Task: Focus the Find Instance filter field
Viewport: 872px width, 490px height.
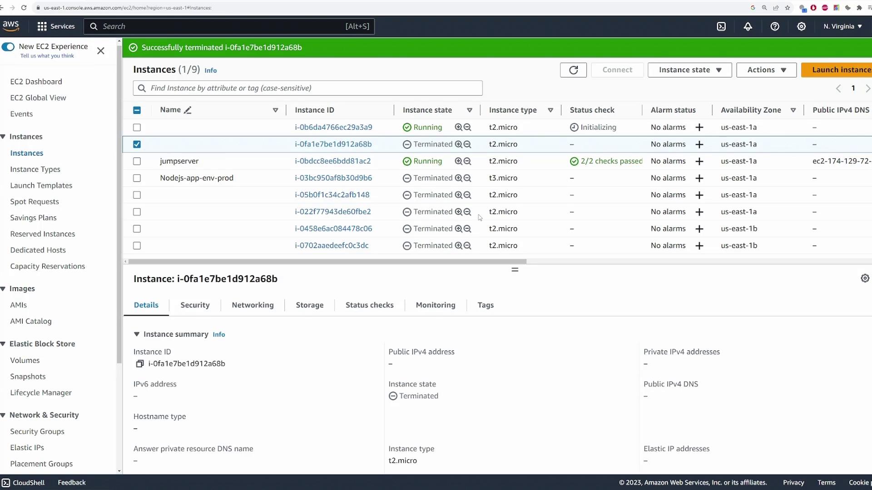Action: (307, 88)
